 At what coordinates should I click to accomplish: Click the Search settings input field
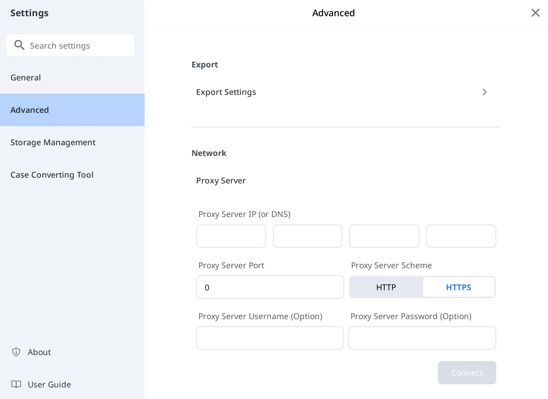tap(70, 45)
